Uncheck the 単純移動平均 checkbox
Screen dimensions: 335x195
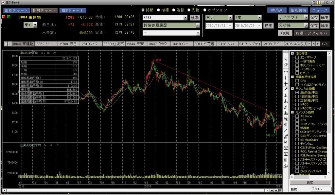coord(297,93)
